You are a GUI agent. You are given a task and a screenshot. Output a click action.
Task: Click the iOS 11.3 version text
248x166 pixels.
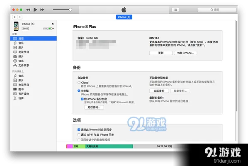tap(154, 38)
